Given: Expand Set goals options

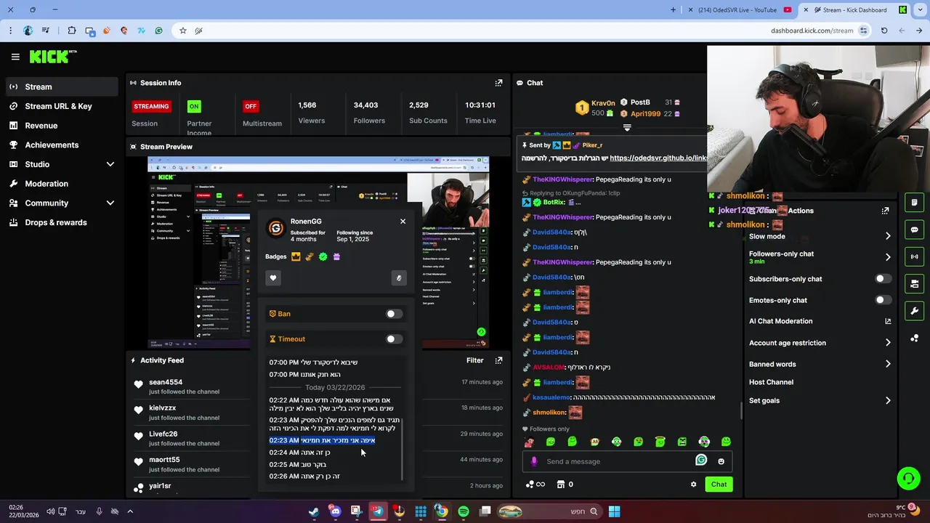Looking at the screenshot, I should click(888, 400).
